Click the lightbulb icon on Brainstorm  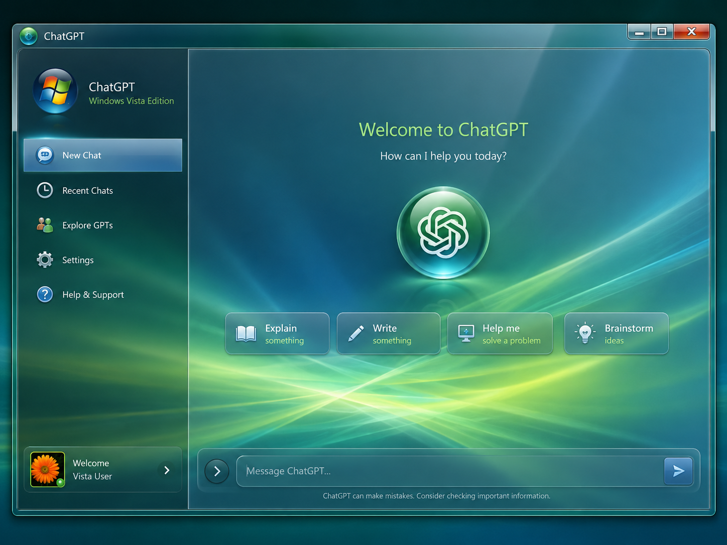pos(585,333)
